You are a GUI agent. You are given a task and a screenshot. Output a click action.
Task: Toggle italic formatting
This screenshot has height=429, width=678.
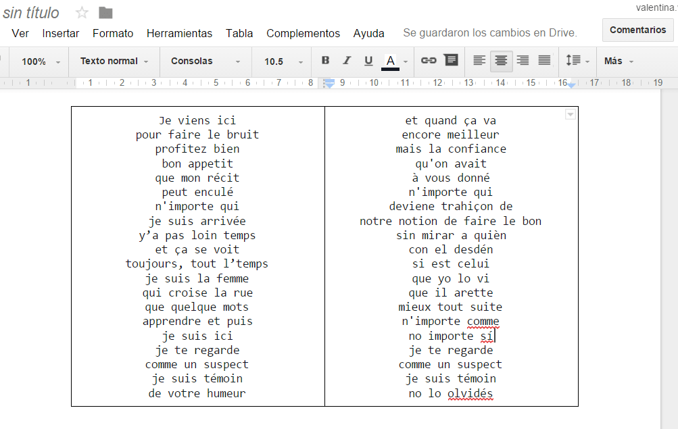pyautogui.click(x=347, y=61)
